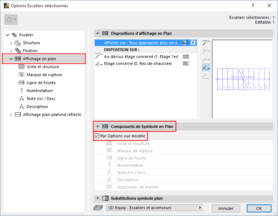This screenshot has width=278, height=216.
Task: Collapse Dispositions d'affichage en Plan panel
Action: [x=98, y=33]
